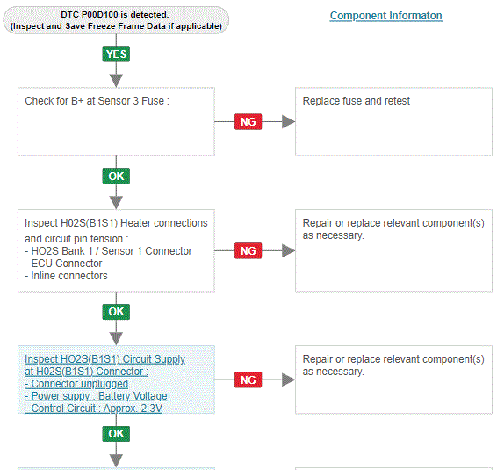
Task: Open Inspect HO2S(B1S1) Circuit Supply link
Action: click(104, 359)
